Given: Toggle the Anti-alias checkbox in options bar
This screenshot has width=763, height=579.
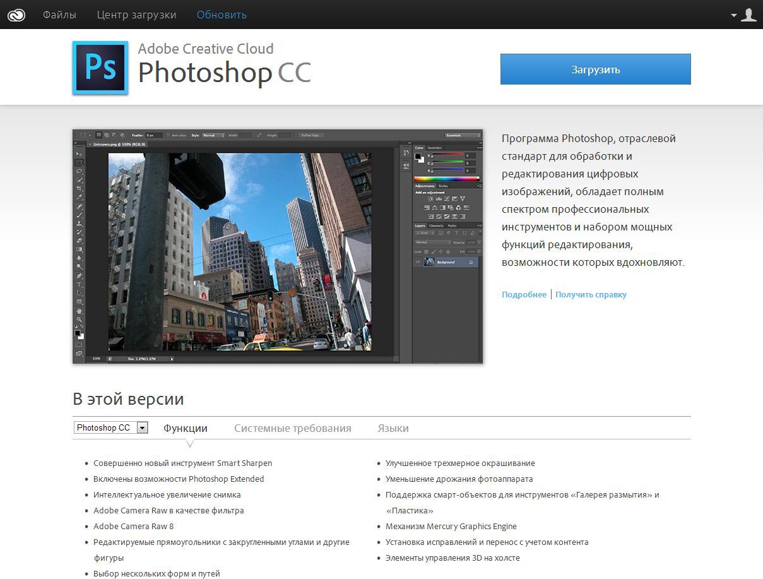Looking at the screenshot, I should click(168, 135).
